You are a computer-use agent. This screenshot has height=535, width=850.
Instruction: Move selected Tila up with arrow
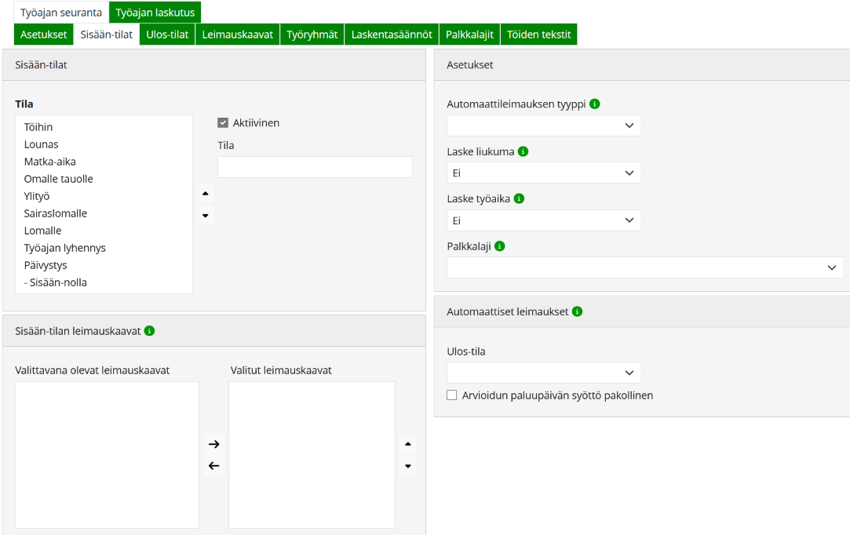point(206,193)
